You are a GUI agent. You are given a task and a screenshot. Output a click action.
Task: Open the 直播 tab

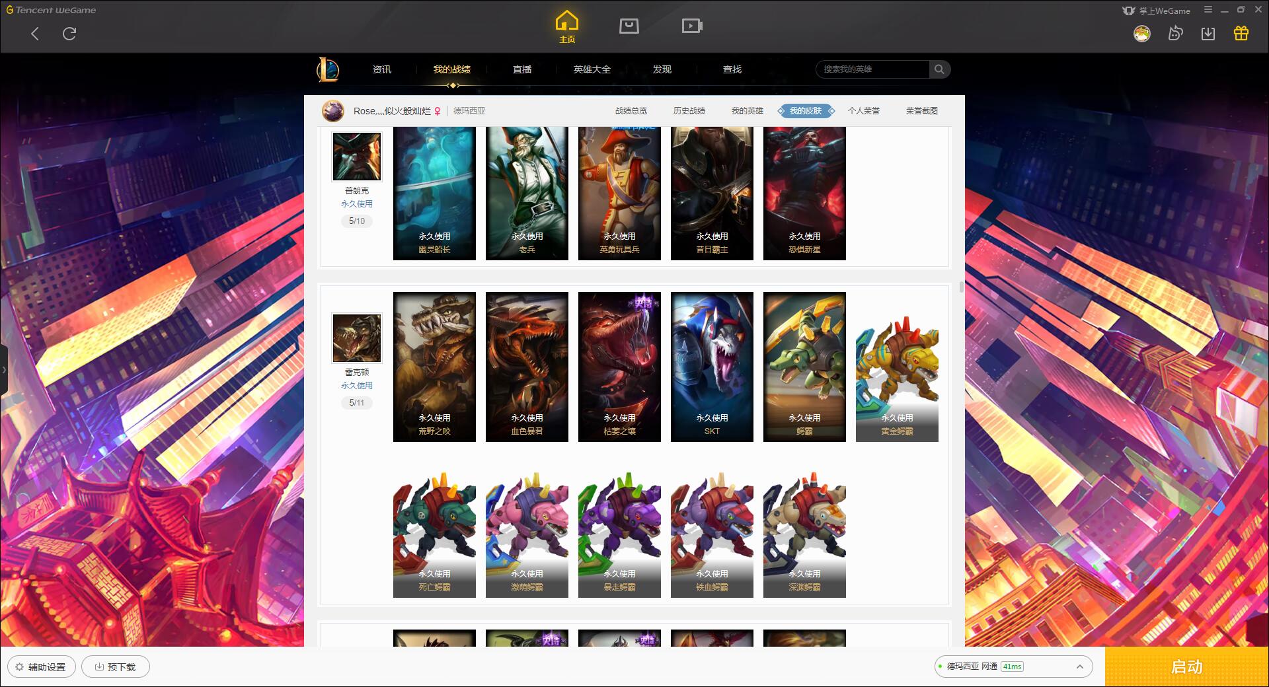522,69
